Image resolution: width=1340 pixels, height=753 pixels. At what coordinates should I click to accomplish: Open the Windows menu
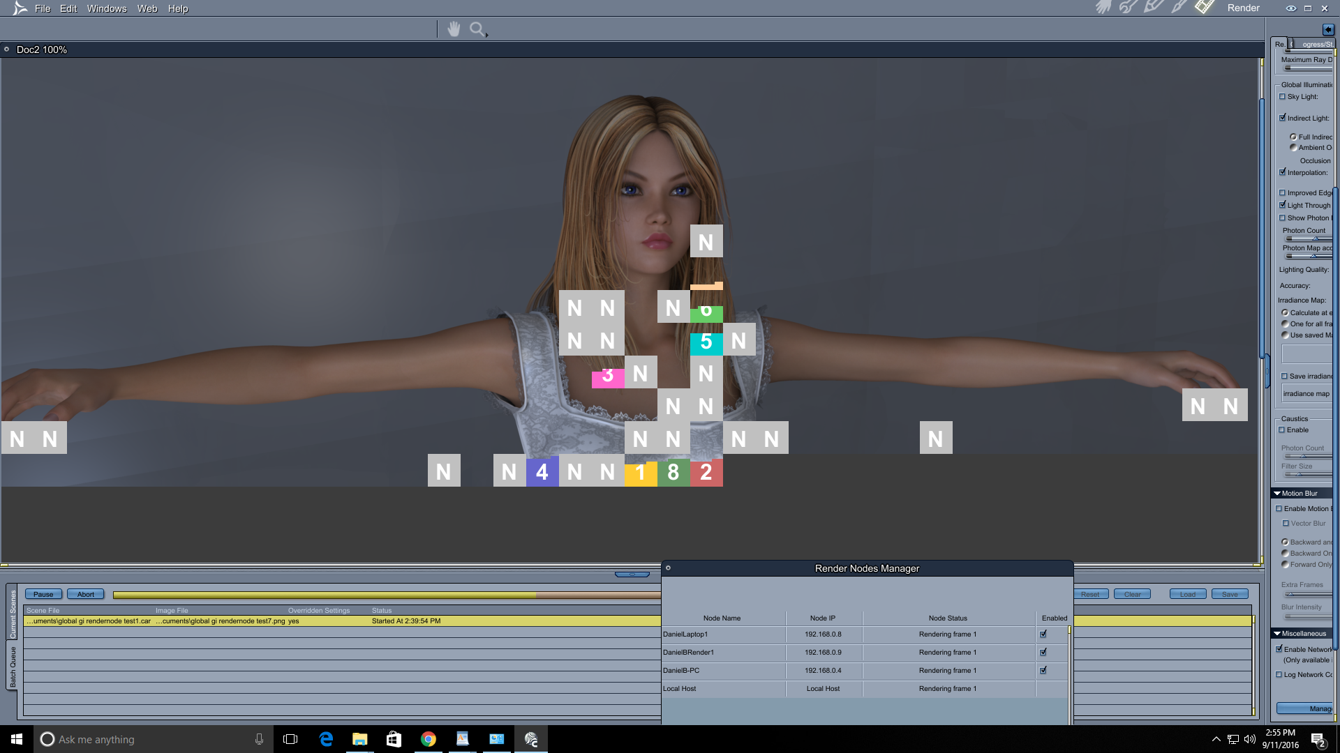[107, 8]
